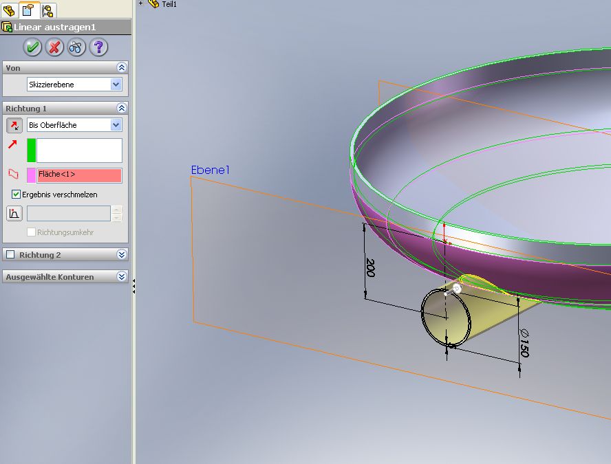
Task: Cancel the feature with red X
Action: (54, 47)
